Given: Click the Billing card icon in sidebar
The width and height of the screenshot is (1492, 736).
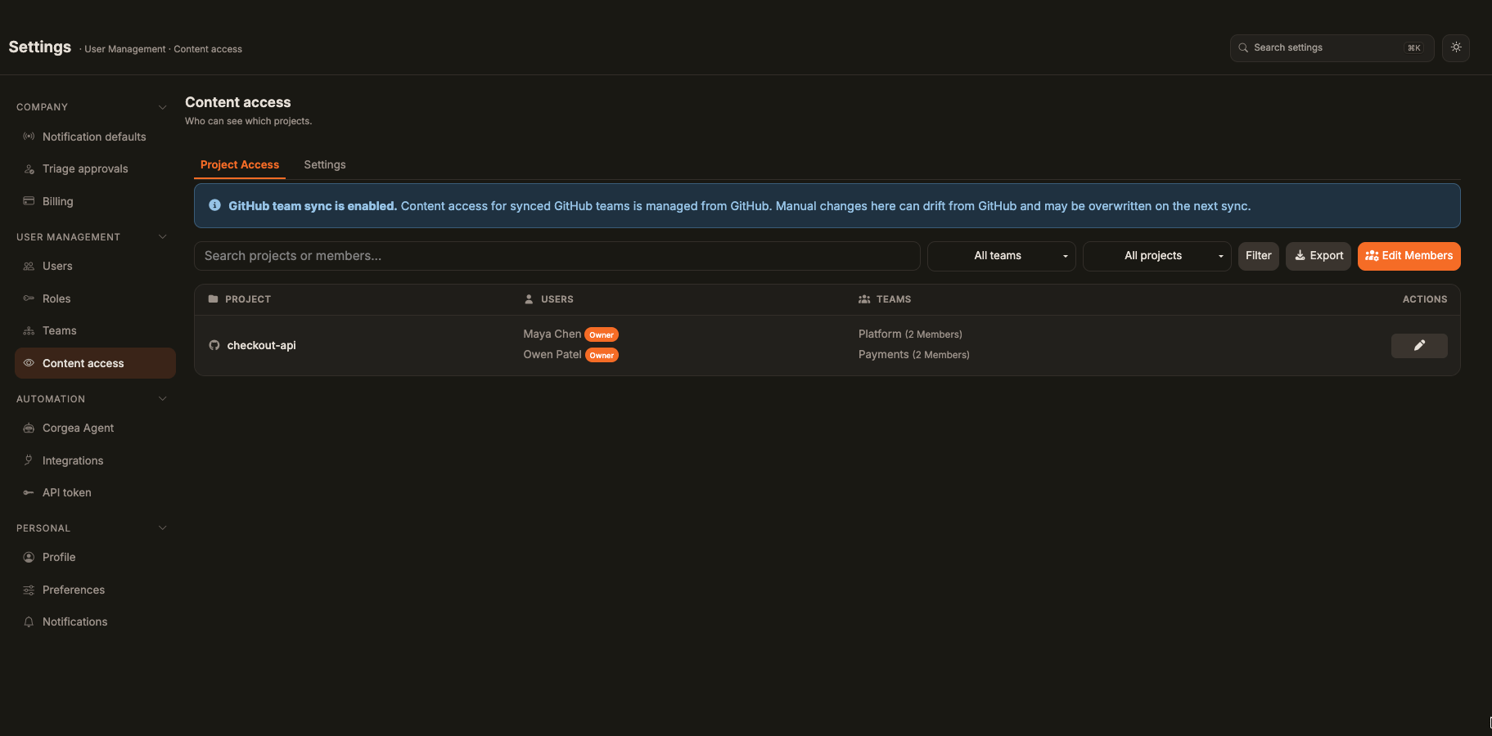Looking at the screenshot, I should pos(29,201).
